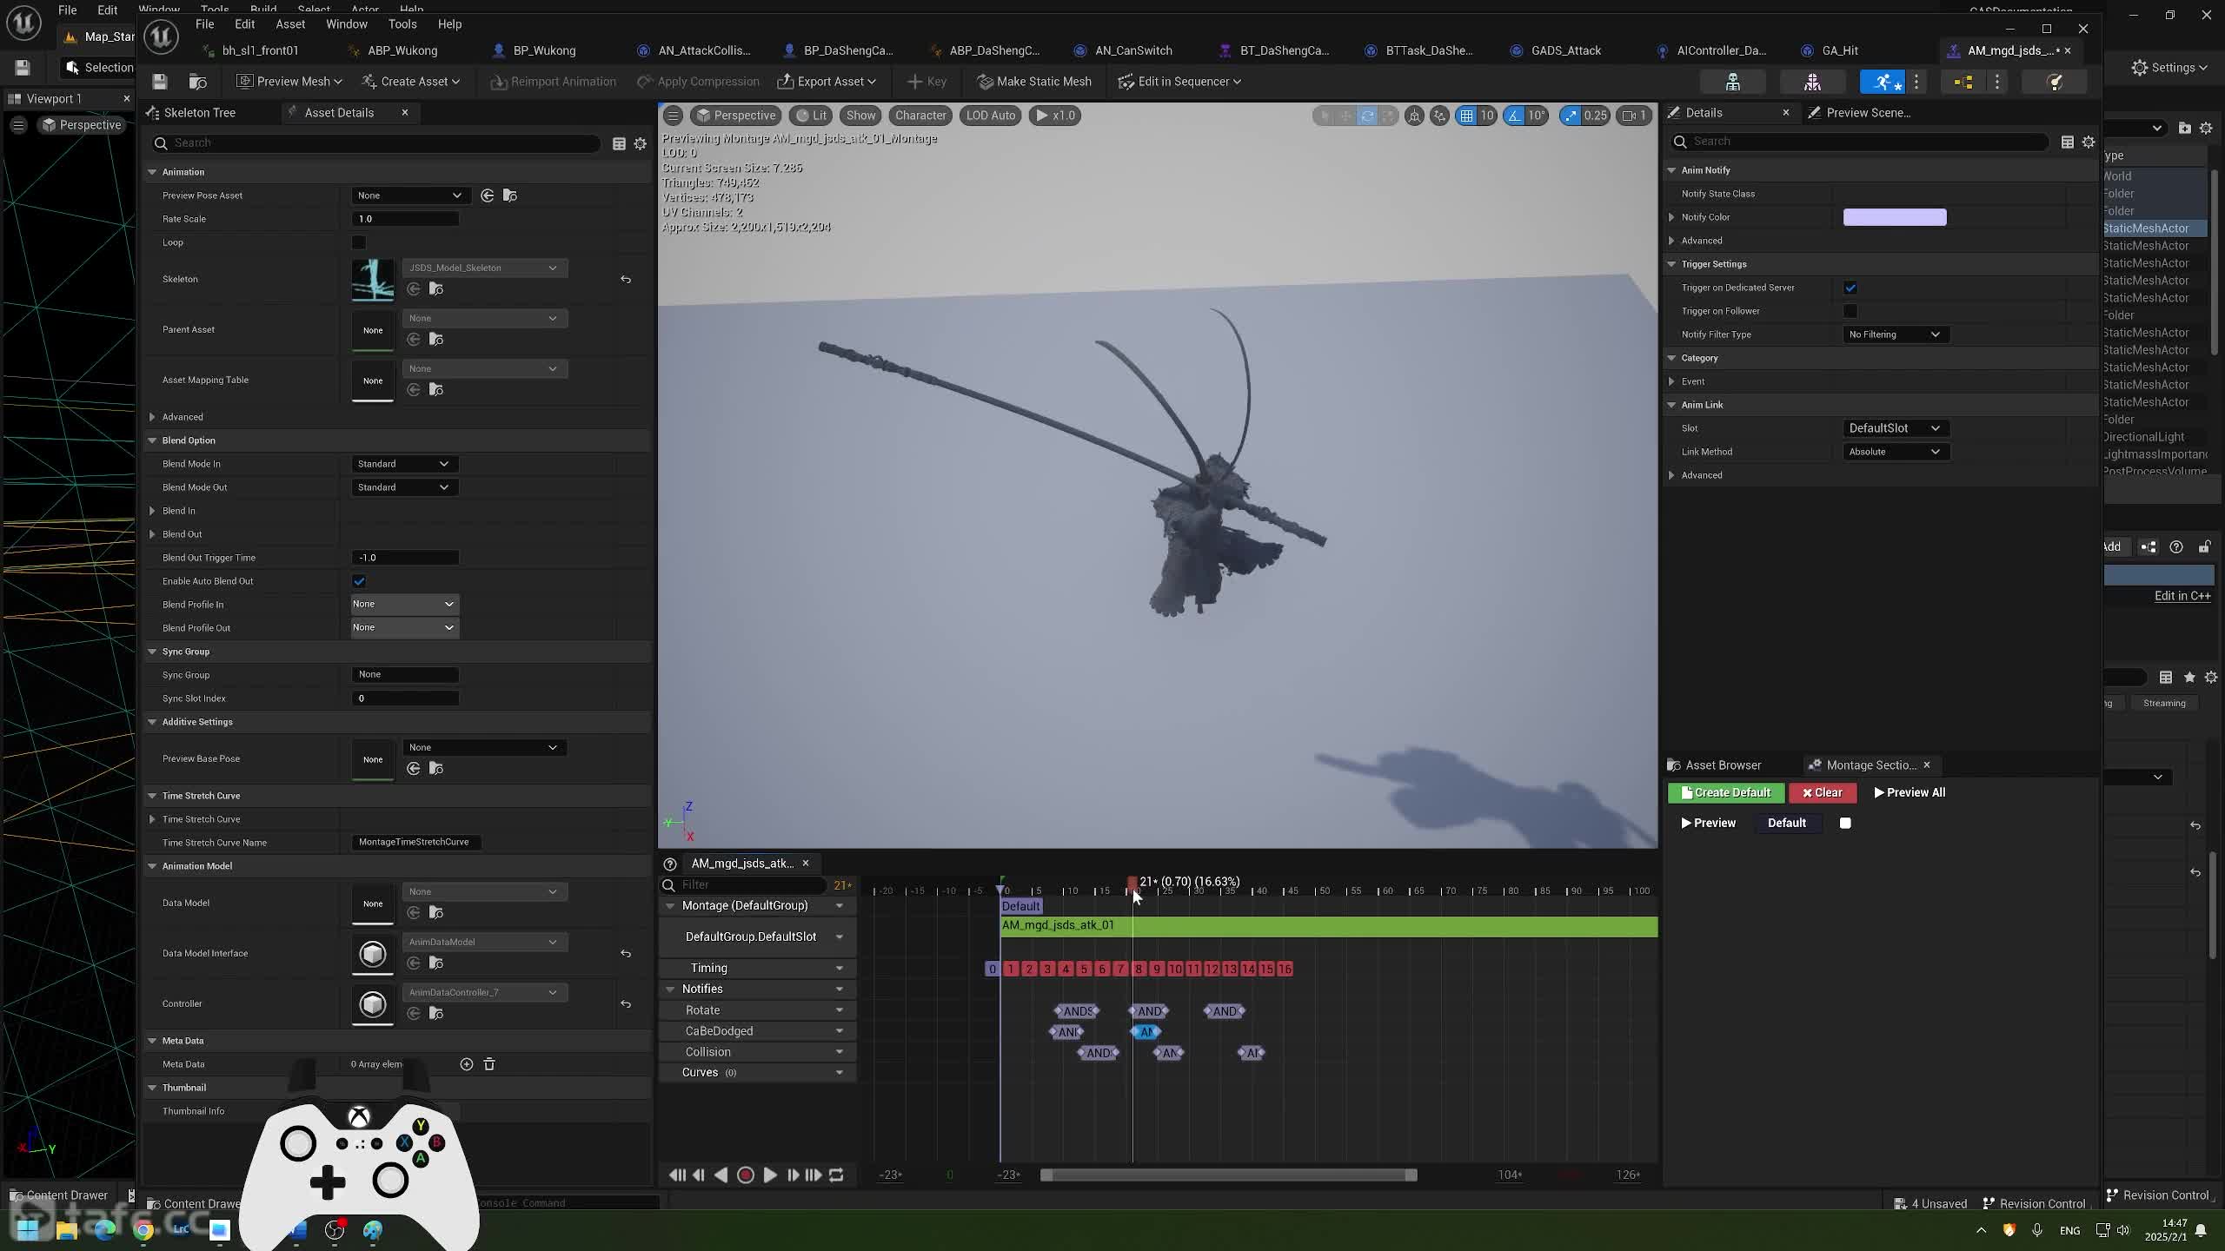2225x1251 pixels.
Task: Open the Blend Mode In dropdown
Action: 405,464
